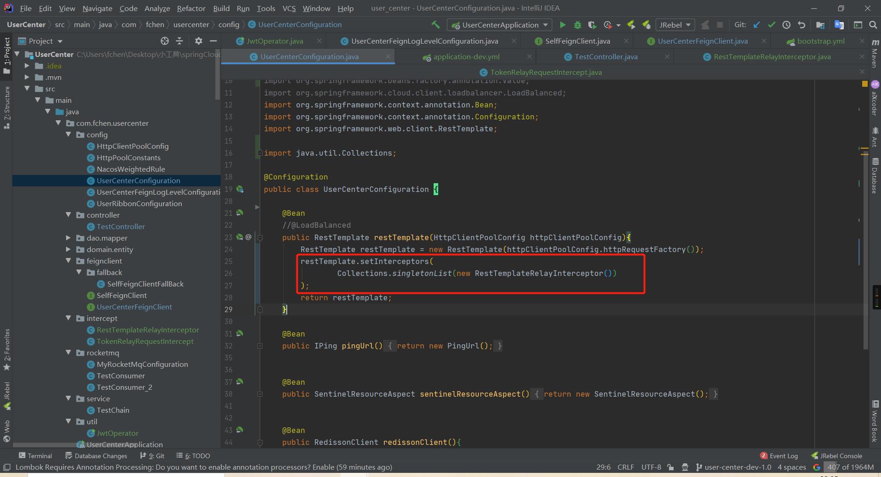Viewport: 881px width, 477px height.
Task: Click the Git rollback undo icon
Action: tap(802, 25)
